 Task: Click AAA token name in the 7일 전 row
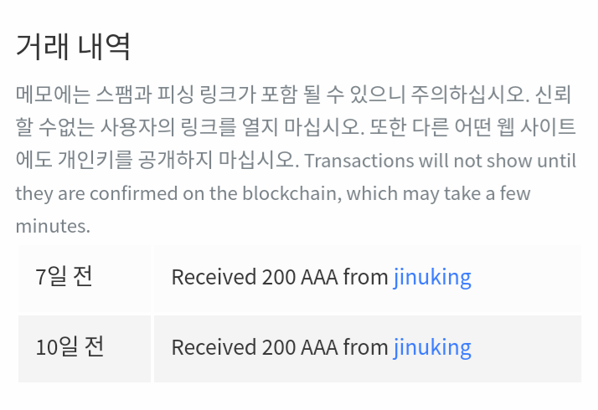(319, 277)
